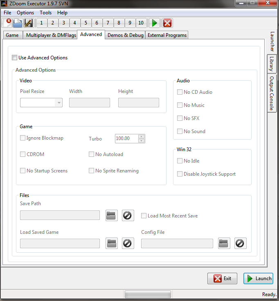Viewport: 279px width, 301px height.
Task: Open the Options menu
Action: [25, 13]
